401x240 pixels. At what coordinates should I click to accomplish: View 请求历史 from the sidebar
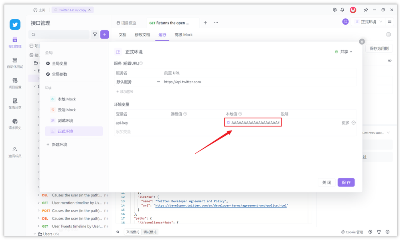click(15, 124)
